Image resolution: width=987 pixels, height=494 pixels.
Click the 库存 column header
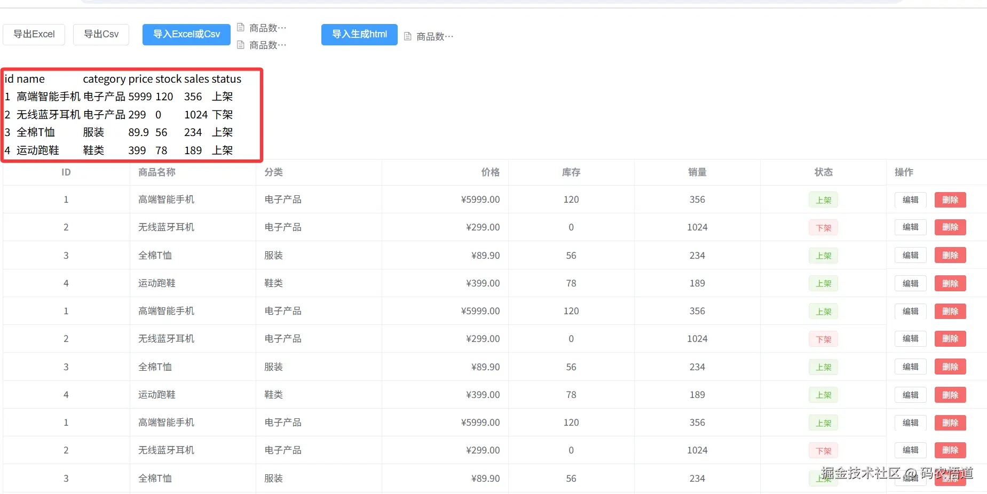click(x=571, y=172)
